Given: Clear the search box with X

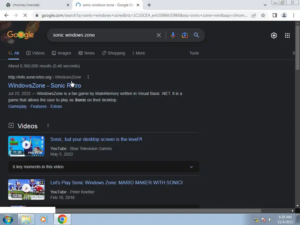Looking at the screenshot, I should (158, 35).
